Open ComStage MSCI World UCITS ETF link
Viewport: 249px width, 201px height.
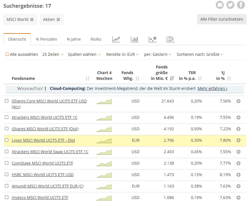pyautogui.click(x=42, y=163)
